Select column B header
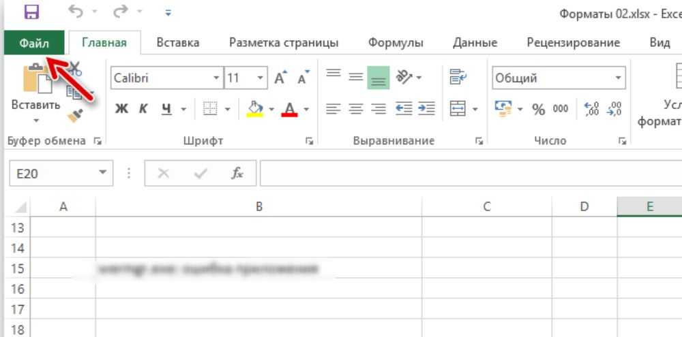Screen dimensions: 682x337 (x=258, y=207)
